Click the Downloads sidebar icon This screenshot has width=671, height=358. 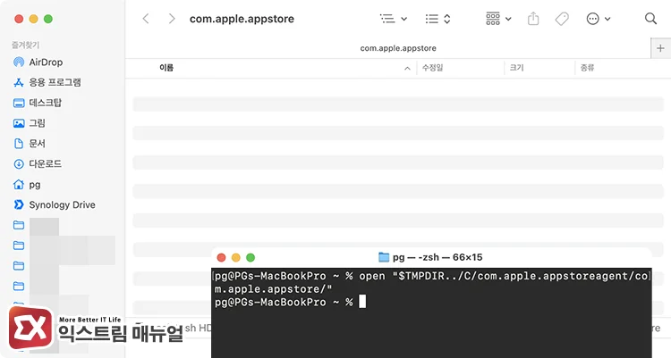pyautogui.click(x=19, y=163)
